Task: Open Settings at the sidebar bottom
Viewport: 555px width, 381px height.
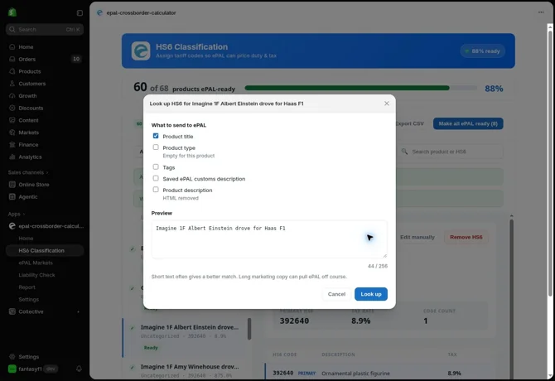Action: pos(28,357)
